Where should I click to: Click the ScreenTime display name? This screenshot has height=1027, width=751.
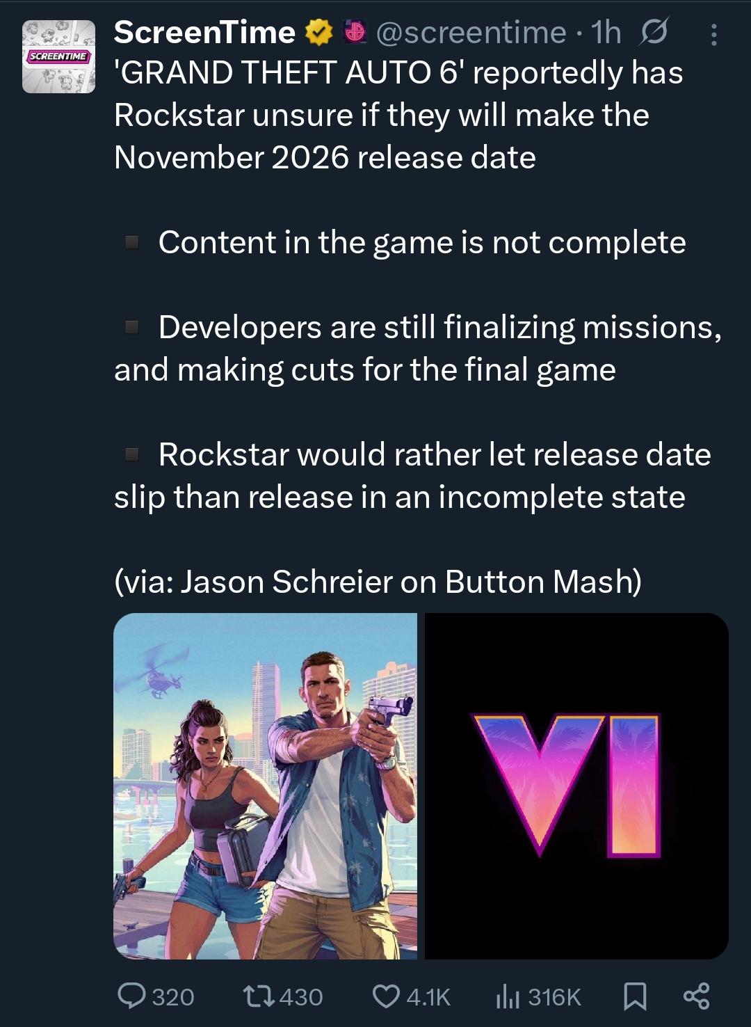coord(204,33)
